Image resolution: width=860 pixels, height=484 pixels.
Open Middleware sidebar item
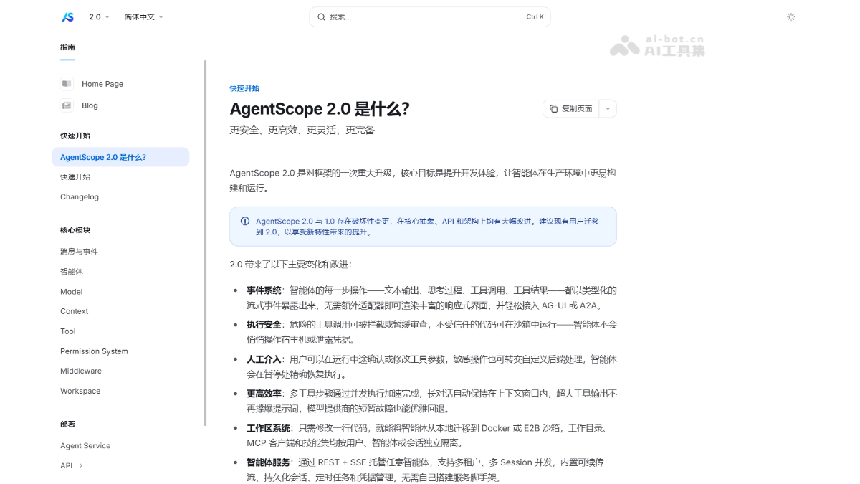[81, 371]
